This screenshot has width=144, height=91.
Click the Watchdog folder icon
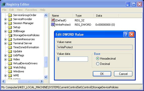click(10, 67)
